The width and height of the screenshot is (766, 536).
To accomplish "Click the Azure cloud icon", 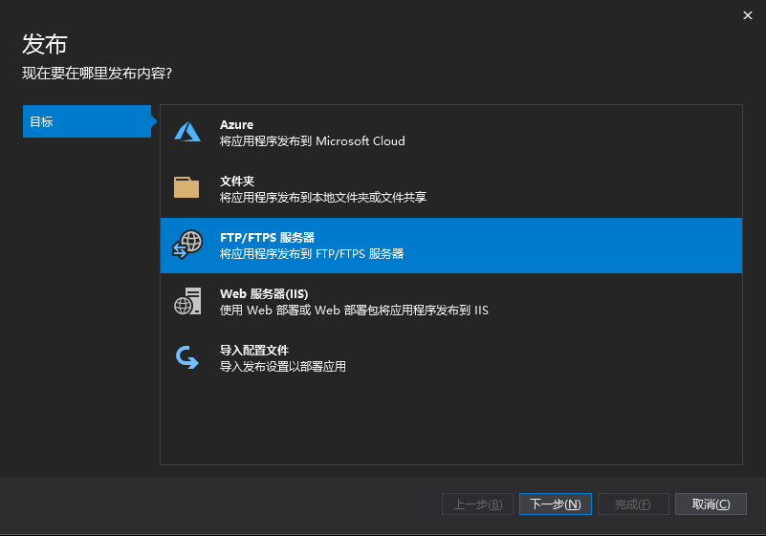I will point(187,132).
